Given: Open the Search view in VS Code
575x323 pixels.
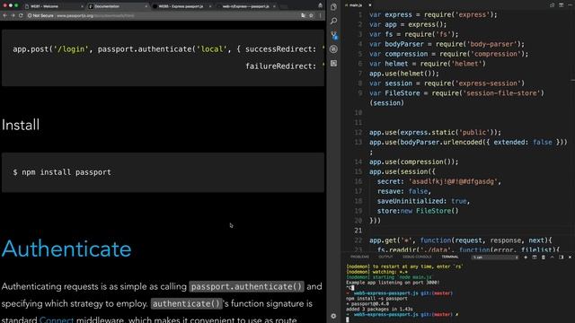Looking at the screenshot, I should [333, 22].
